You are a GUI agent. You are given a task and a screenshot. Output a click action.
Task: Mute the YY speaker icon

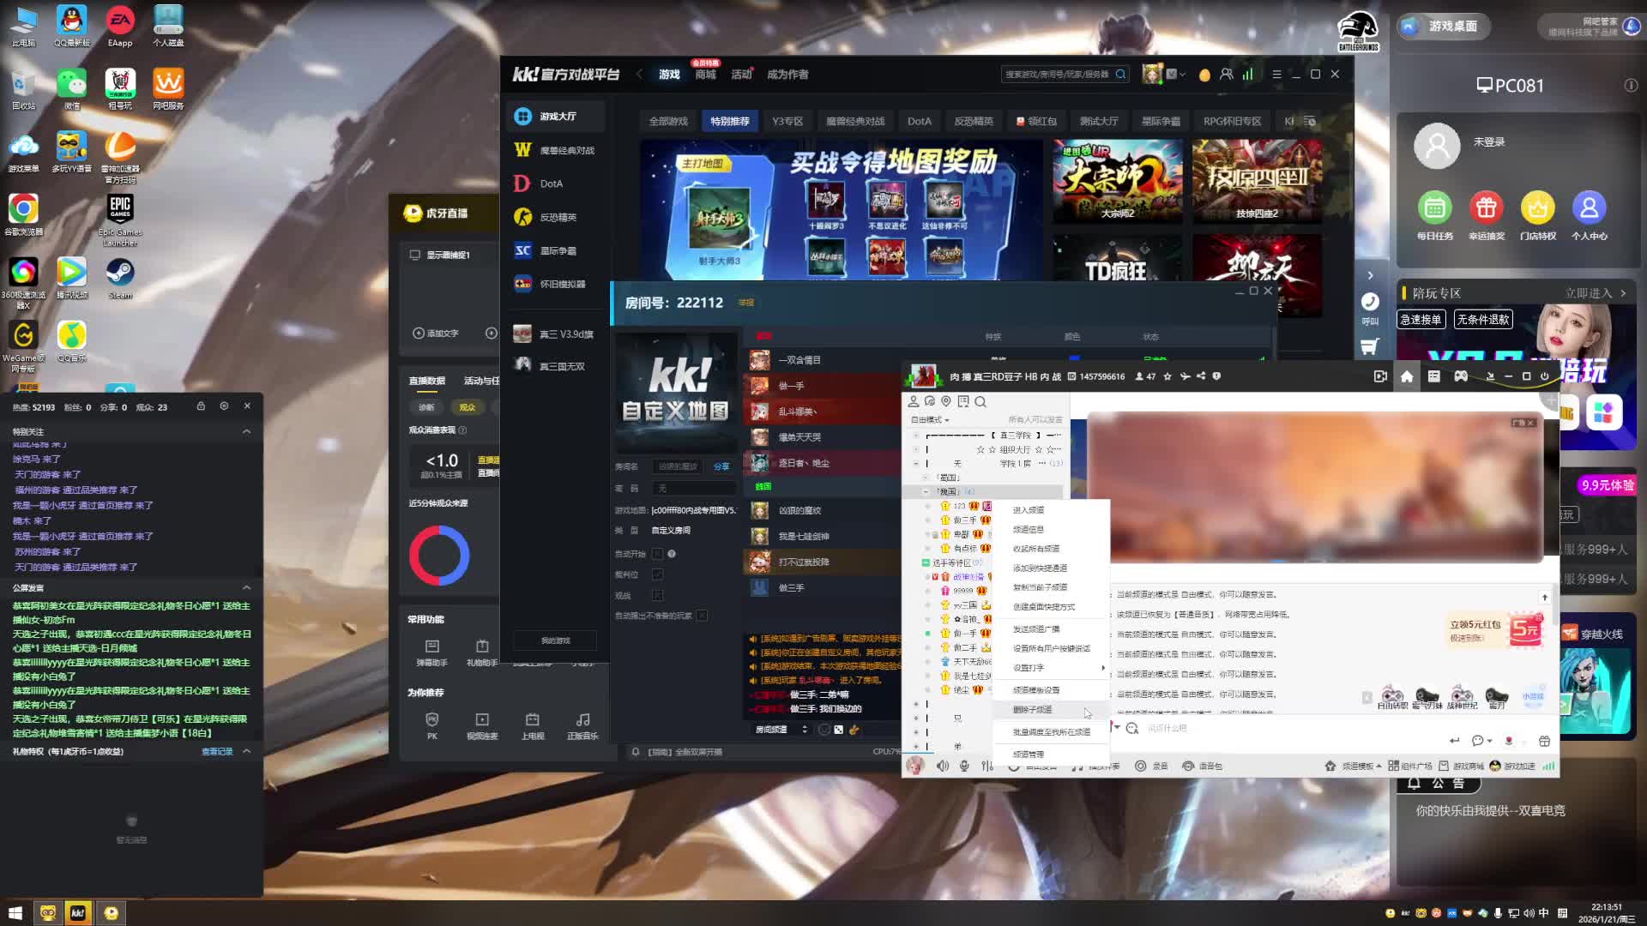pos(942,766)
